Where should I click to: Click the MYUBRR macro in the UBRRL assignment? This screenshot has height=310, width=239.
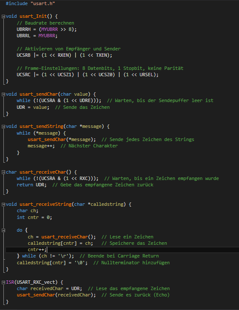pyautogui.click(x=47, y=36)
